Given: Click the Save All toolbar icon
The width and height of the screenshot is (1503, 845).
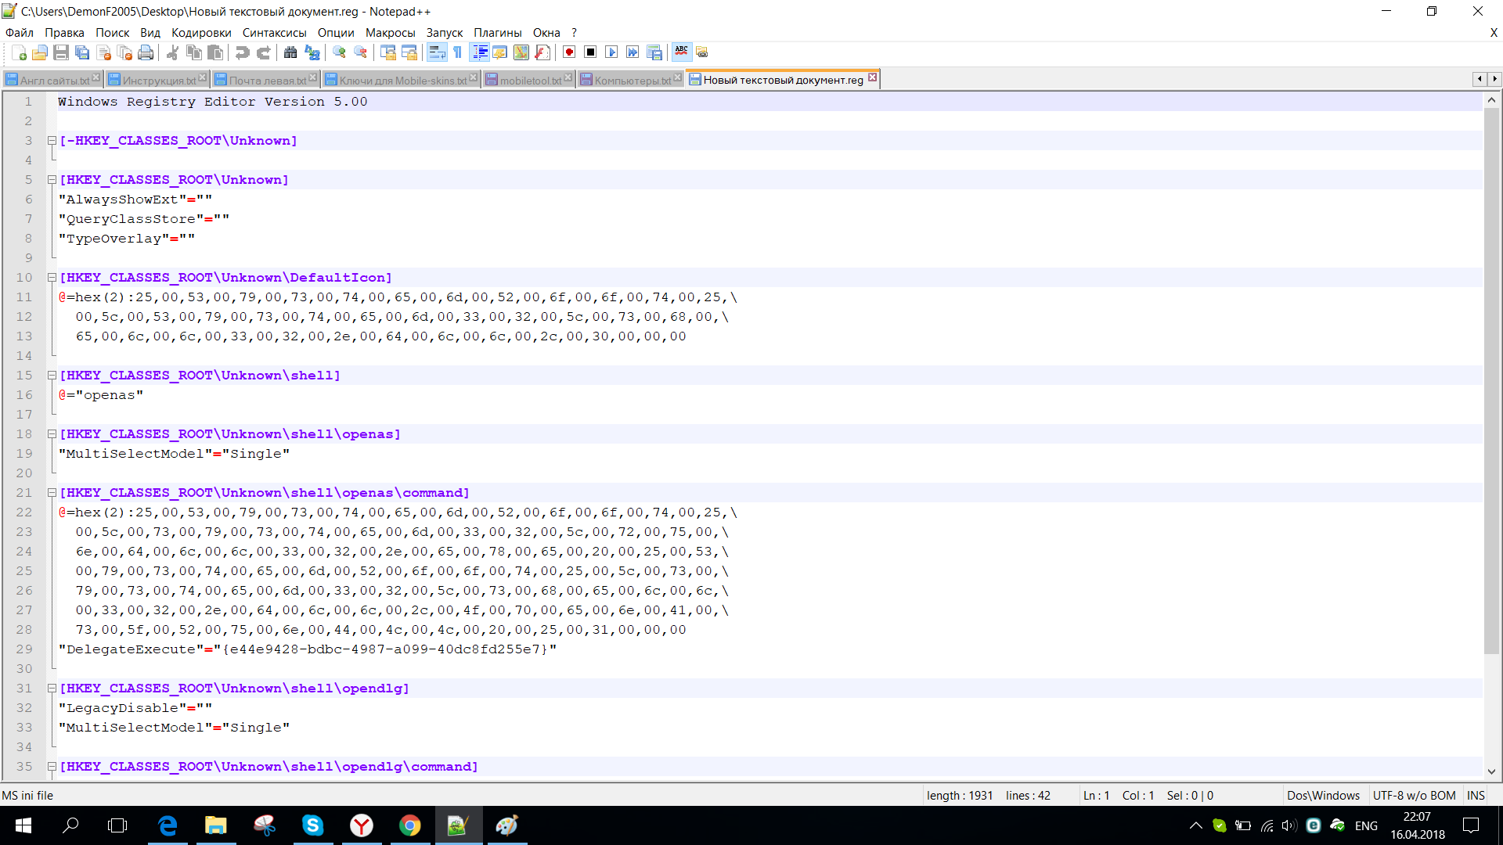Looking at the screenshot, I should pyautogui.click(x=82, y=52).
